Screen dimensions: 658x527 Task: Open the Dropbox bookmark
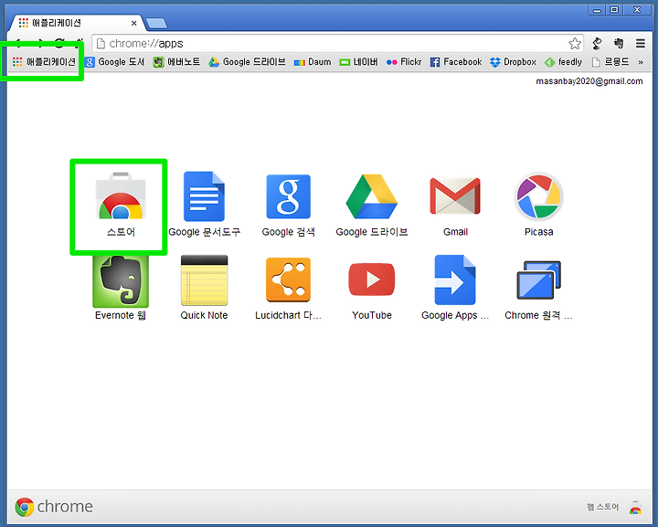pyautogui.click(x=513, y=62)
